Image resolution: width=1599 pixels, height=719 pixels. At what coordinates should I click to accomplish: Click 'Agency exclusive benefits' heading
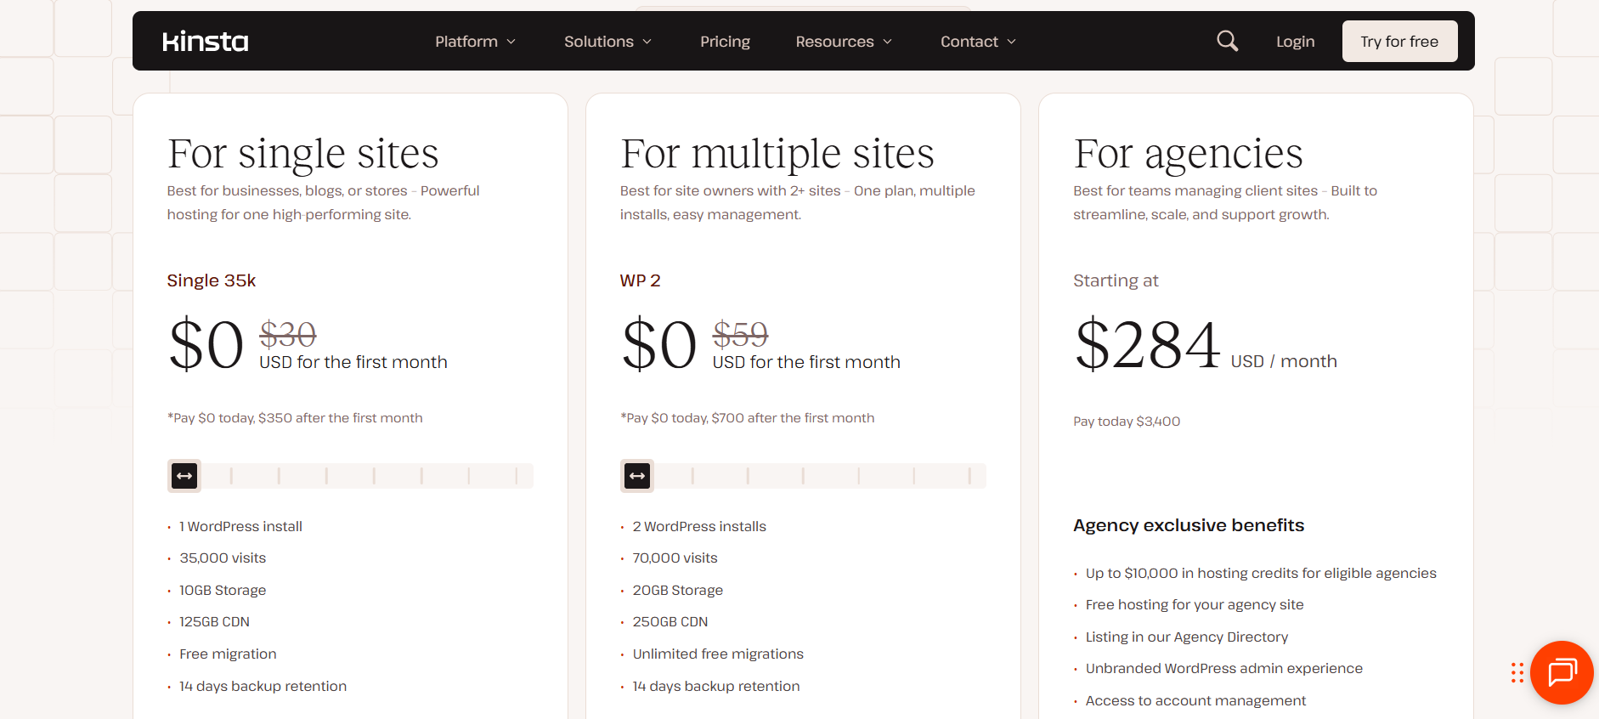(1189, 525)
